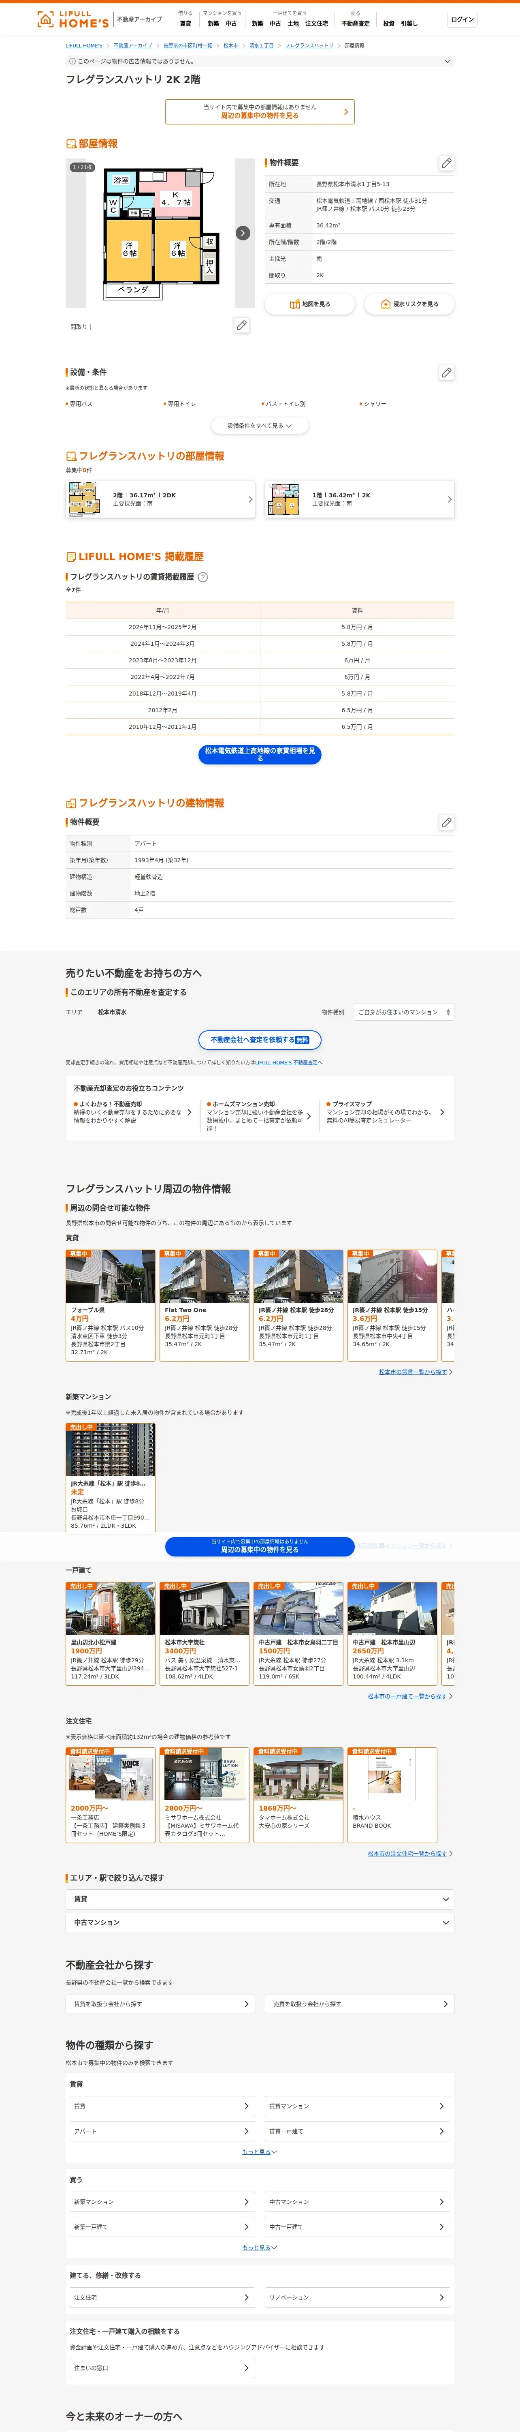Viewport: 520px width, 2432px height.
Task: Open Flat Two One 6.2万円 rental card
Action: pyautogui.click(x=204, y=1305)
